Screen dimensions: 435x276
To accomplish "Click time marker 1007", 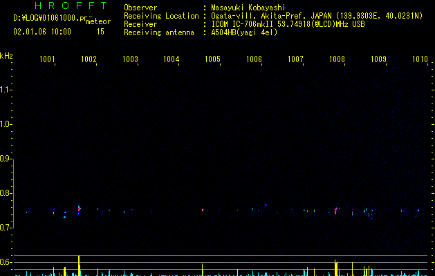I will (295, 59).
